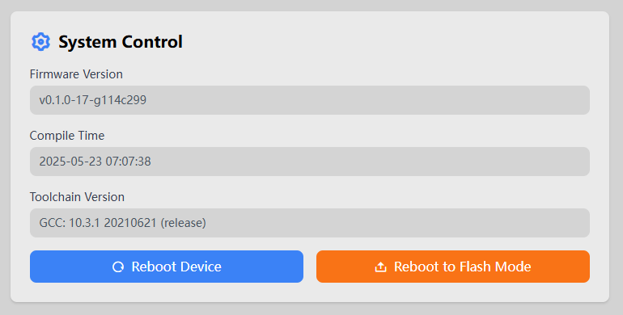Click the Compile Time label

67,136
